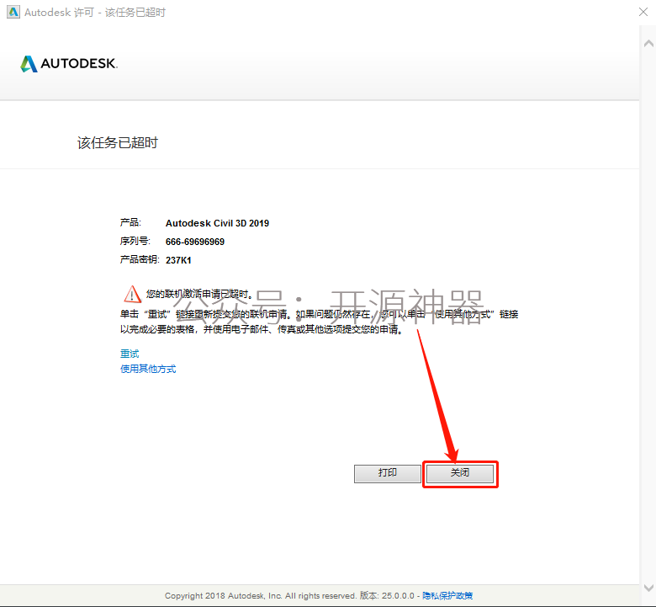Image resolution: width=656 pixels, height=607 pixels.
Task: Click the 产品密钥 label
Action: point(140,260)
